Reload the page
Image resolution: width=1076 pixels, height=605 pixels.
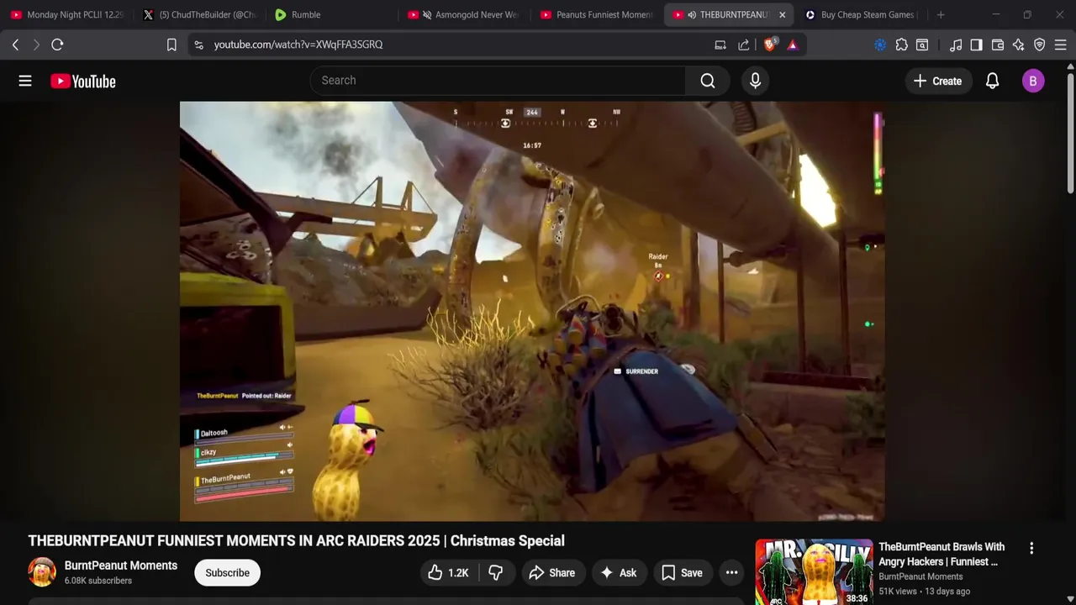pos(57,45)
